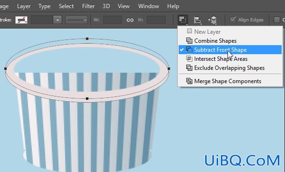285x172 pixels.
Task: Open the Help menu
Action: (x=173, y=6)
